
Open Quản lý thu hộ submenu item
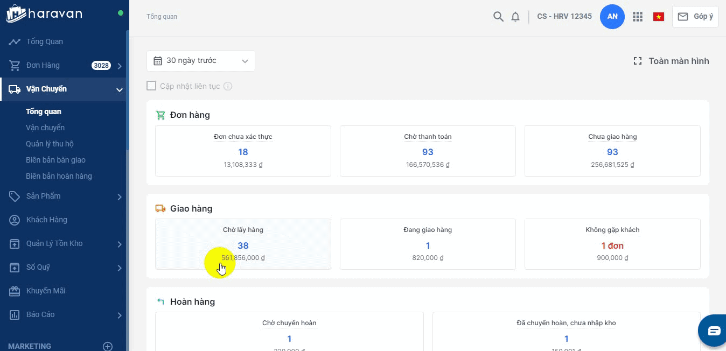[x=50, y=144]
